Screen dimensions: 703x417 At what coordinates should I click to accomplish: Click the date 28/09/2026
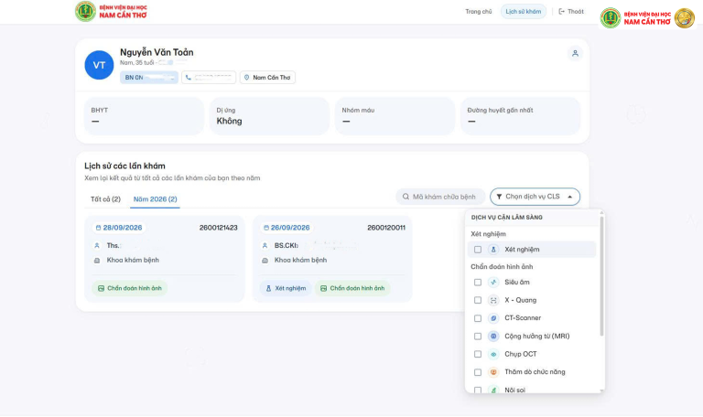[x=123, y=228]
